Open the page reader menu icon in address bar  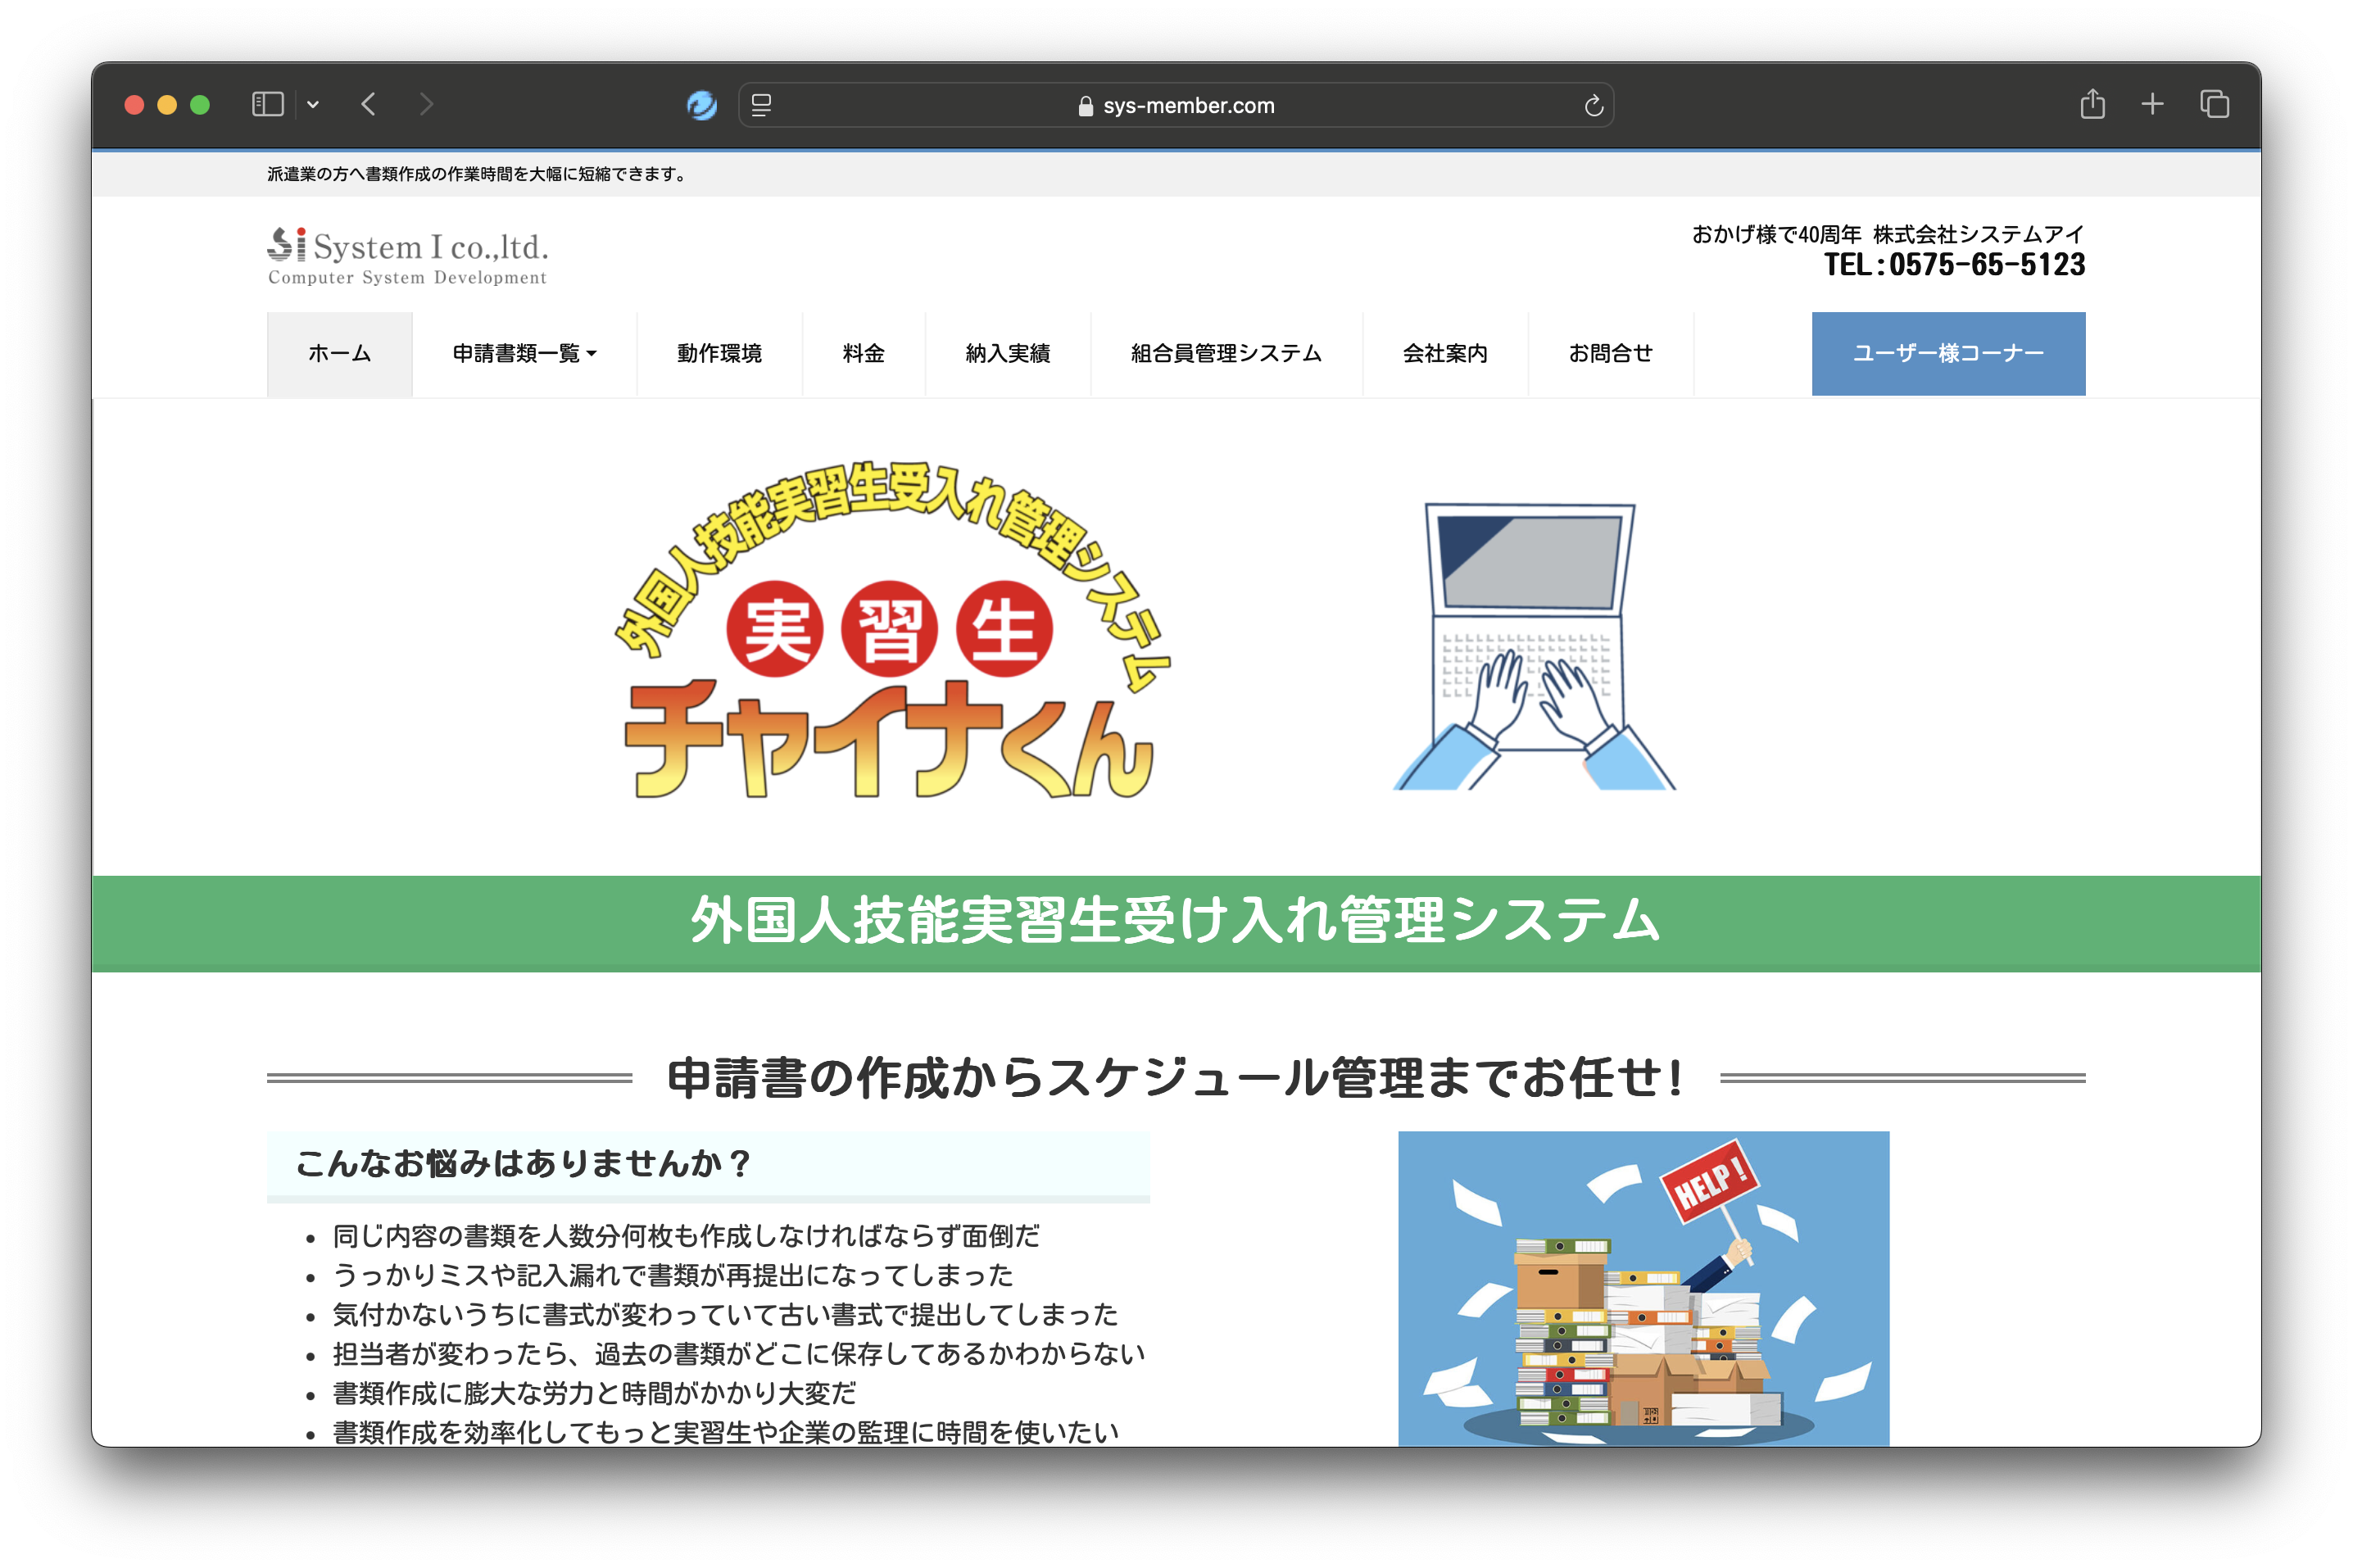pyautogui.click(x=761, y=104)
